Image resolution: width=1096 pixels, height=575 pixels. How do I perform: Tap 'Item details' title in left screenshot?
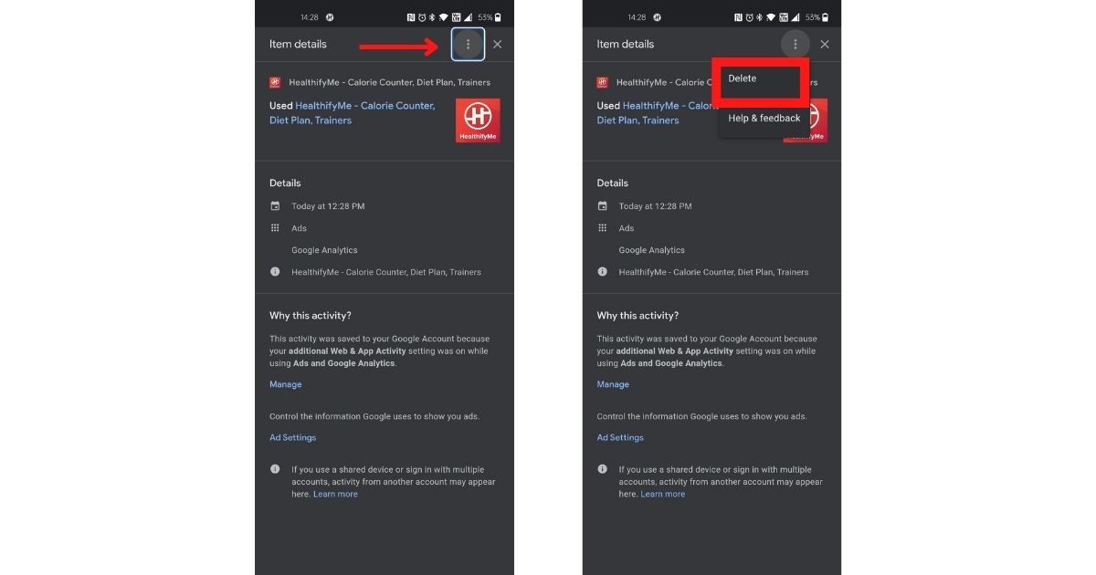coord(298,44)
